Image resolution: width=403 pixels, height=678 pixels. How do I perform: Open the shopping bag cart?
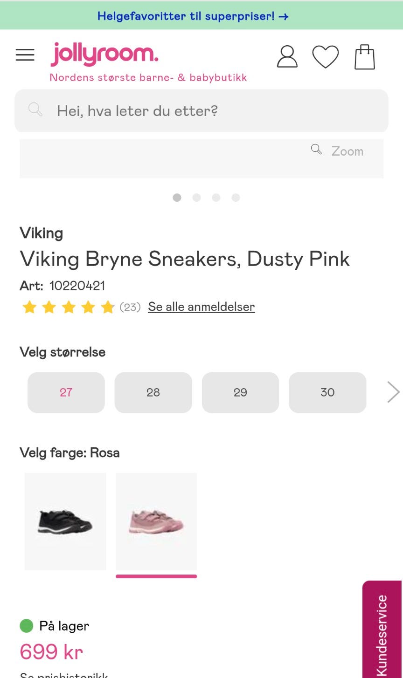click(364, 57)
